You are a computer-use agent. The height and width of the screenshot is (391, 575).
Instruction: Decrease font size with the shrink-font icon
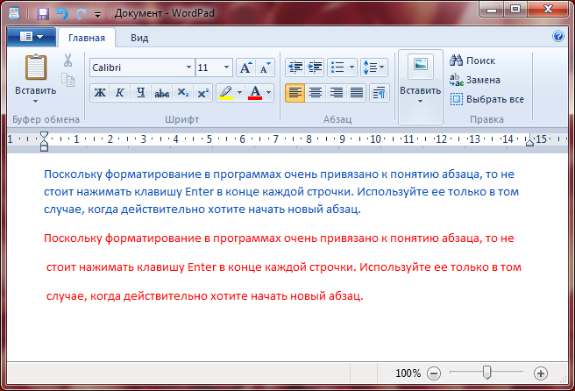[x=265, y=68]
